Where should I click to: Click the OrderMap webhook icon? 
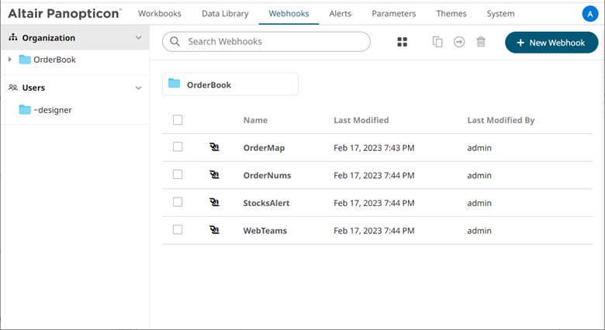tap(214, 147)
